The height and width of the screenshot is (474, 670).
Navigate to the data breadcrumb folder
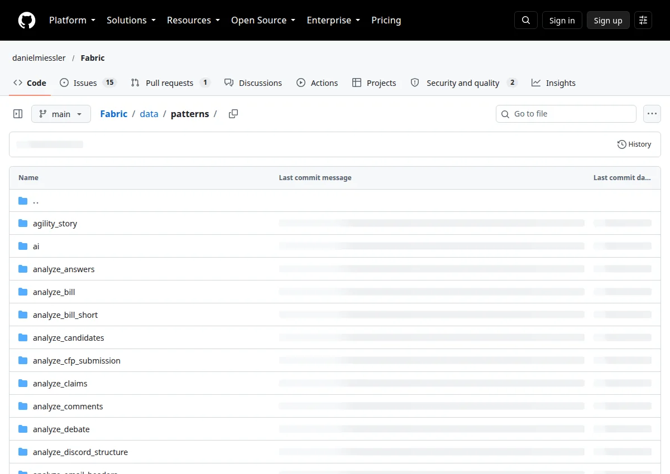point(149,114)
